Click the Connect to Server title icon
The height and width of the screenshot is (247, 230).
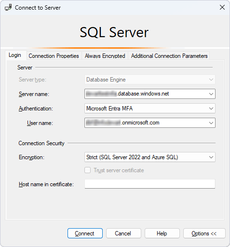pyautogui.click(x=8, y=8)
